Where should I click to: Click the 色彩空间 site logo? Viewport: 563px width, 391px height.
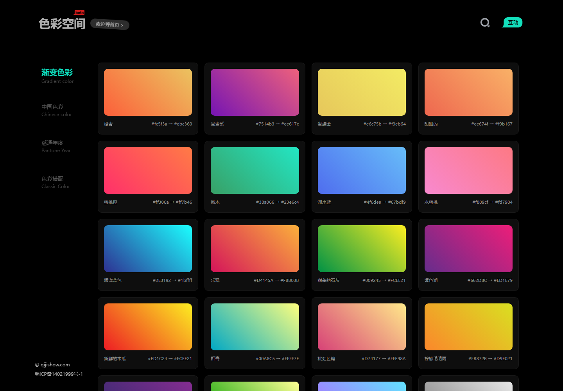coord(62,23)
